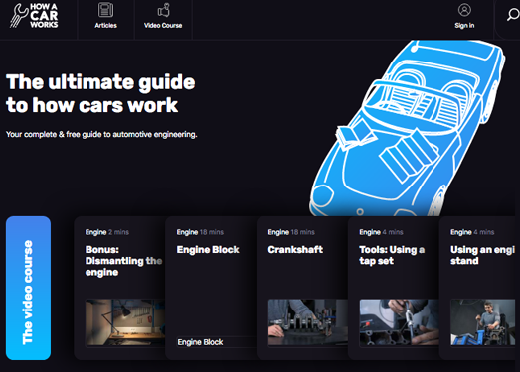Click 'Your complete & free guide' subtitle
Image resolution: width=520 pixels, height=372 pixels.
coord(101,134)
